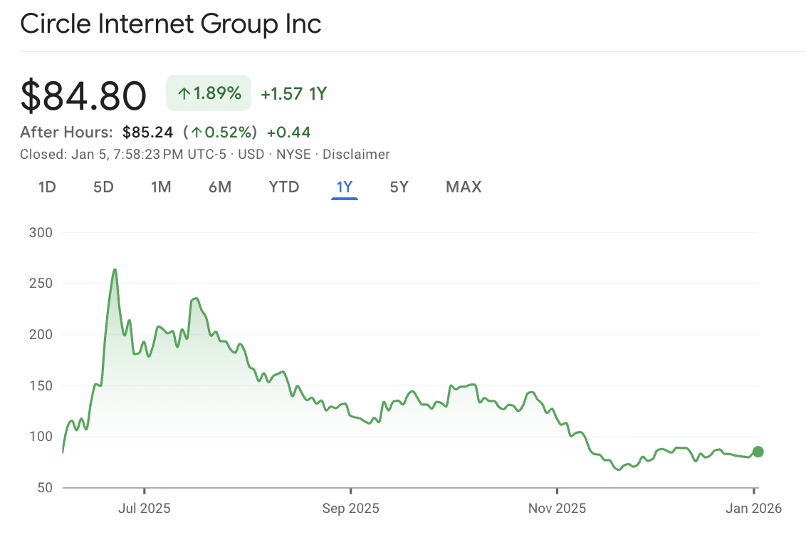The image size is (806, 540).
Task: Click the green current-price dot on chart
Action: pos(758,452)
